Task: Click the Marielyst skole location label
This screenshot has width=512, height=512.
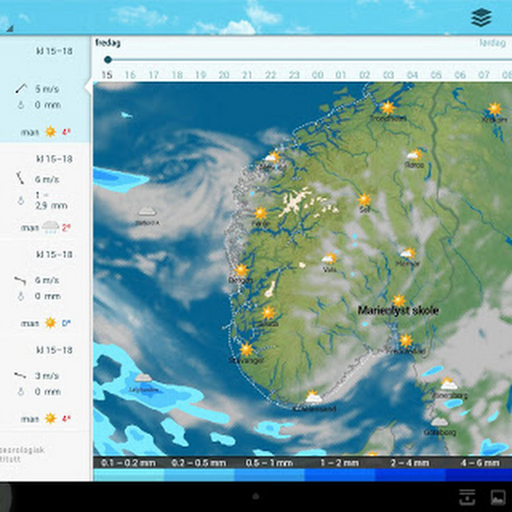Action: 398,311
